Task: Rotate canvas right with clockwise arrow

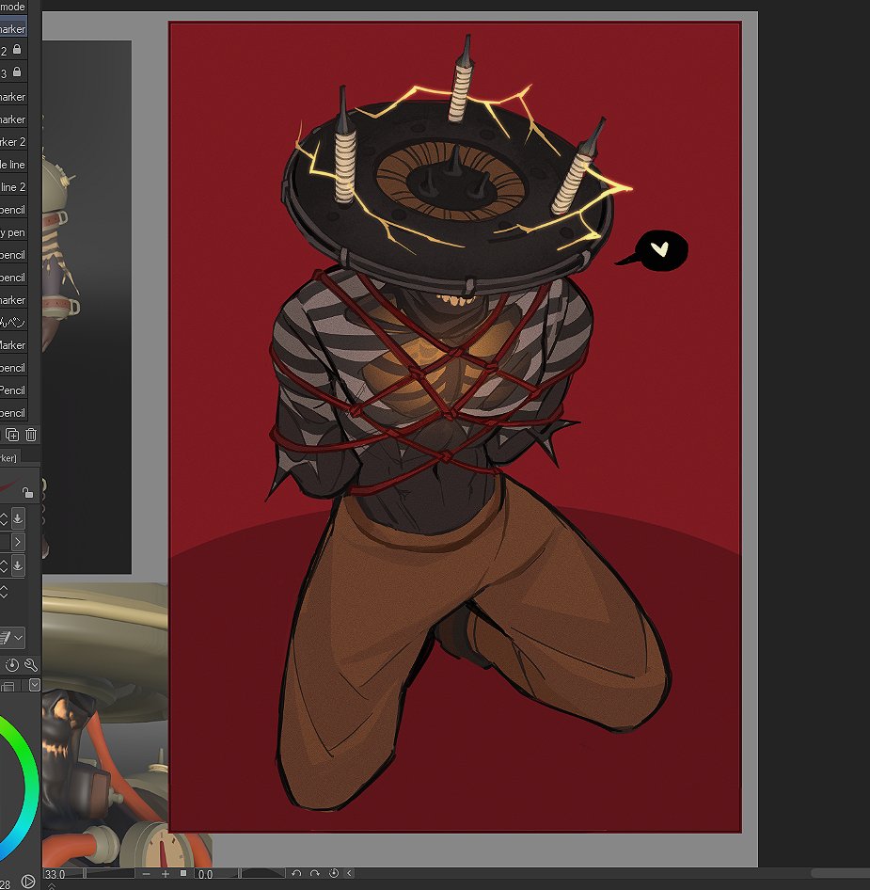Action: 315,874
